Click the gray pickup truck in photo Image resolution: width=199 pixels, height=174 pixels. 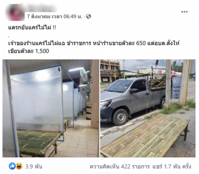133,100
